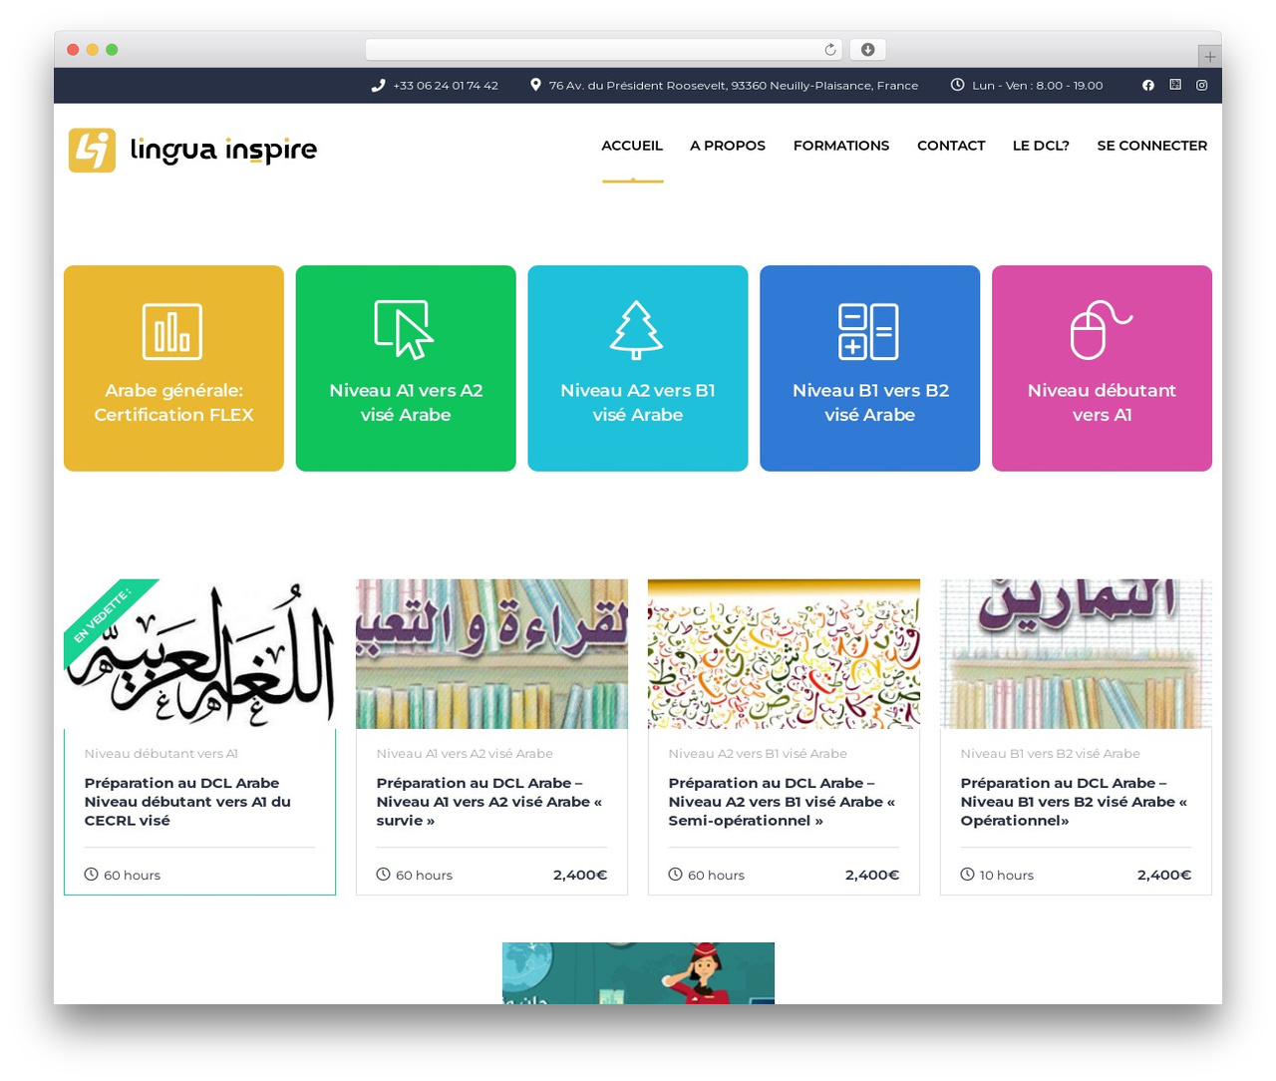Screen dimensions: 1276x1081
Task: Click category label 'Niveau A2 vers B1 visé Arabe' under thumbnail
Action: click(758, 754)
